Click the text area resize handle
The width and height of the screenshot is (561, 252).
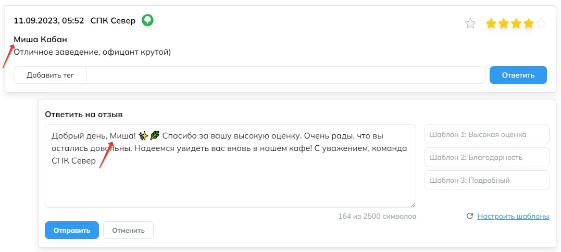tap(413, 205)
